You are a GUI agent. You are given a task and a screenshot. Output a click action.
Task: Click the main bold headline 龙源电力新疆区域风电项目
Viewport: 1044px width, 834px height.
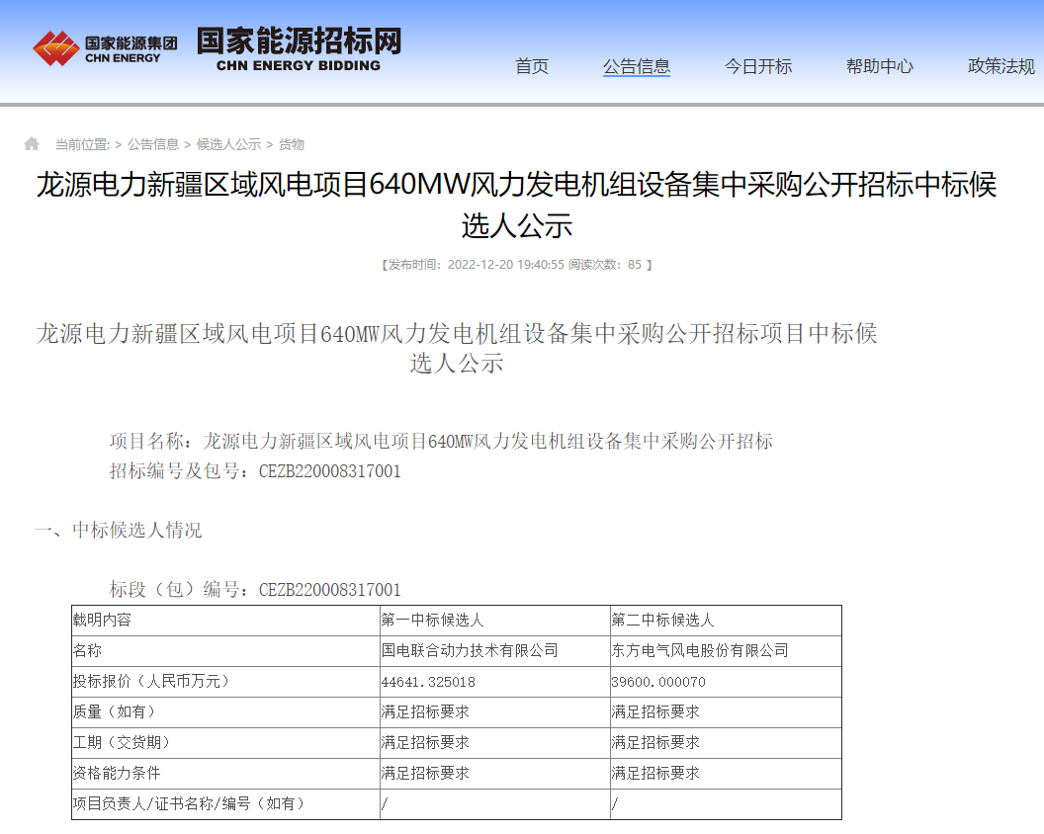pos(517,205)
